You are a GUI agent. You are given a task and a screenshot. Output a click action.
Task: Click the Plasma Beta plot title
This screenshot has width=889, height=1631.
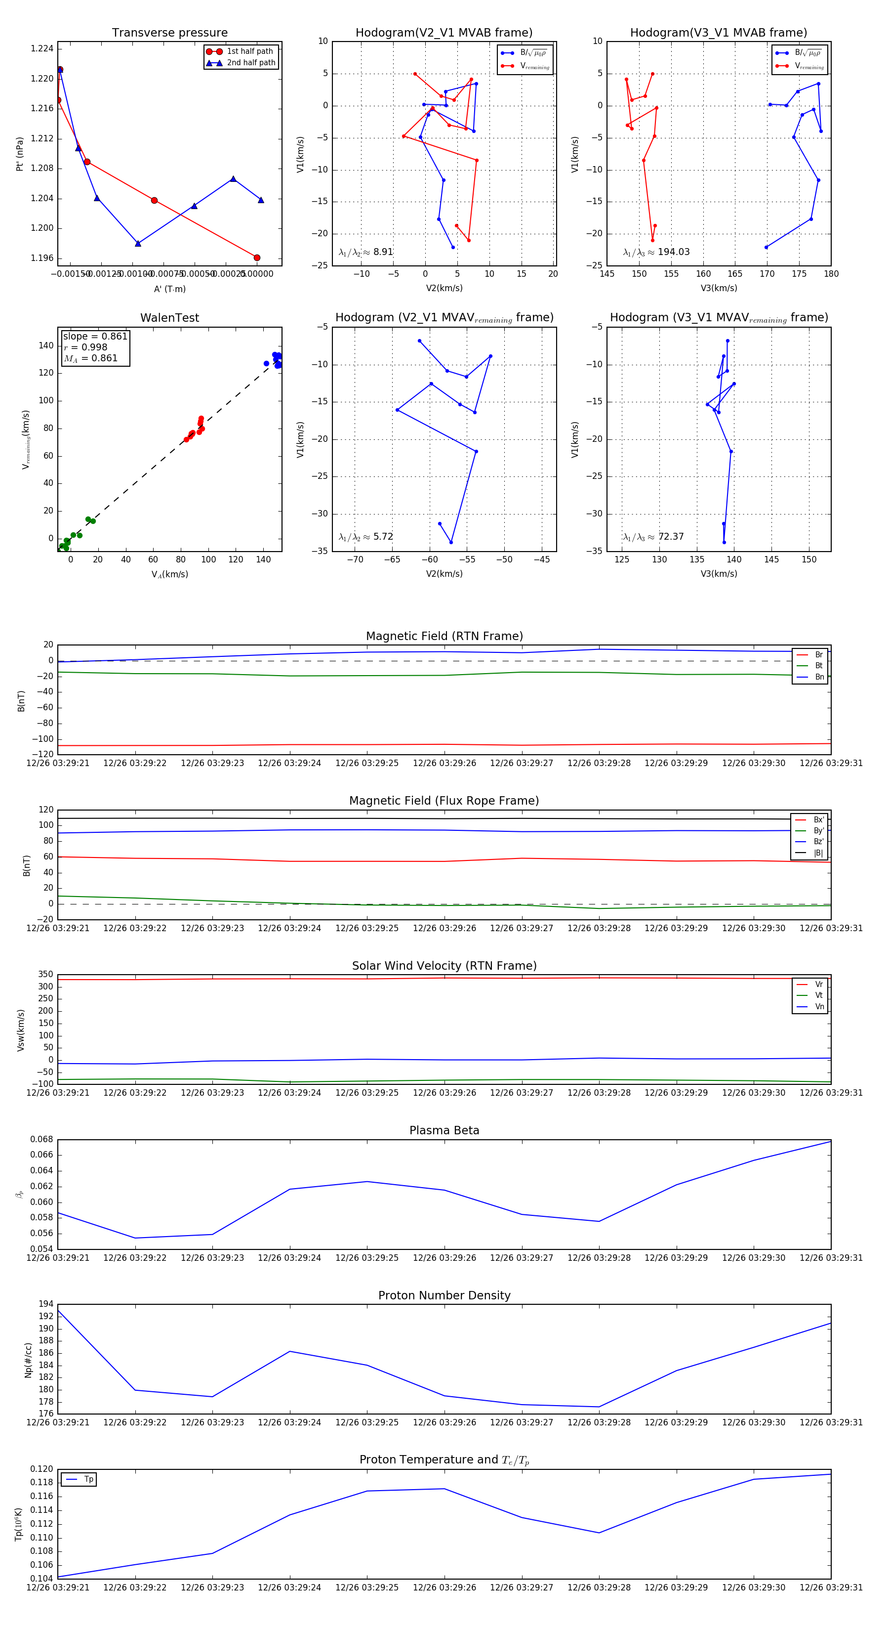tap(444, 1130)
